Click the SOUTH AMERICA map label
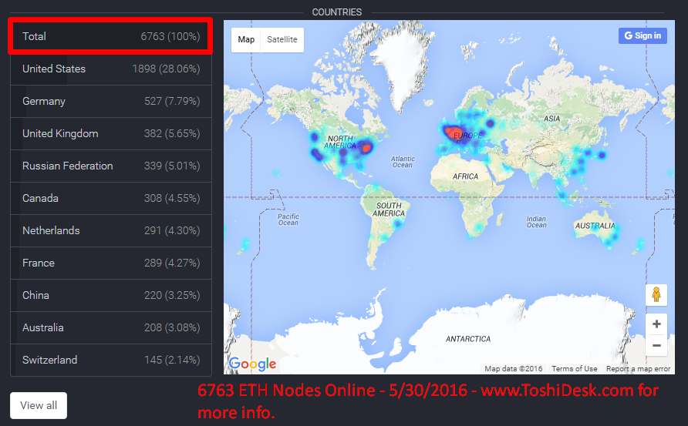This screenshot has height=426, width=688. pos(389,210)
